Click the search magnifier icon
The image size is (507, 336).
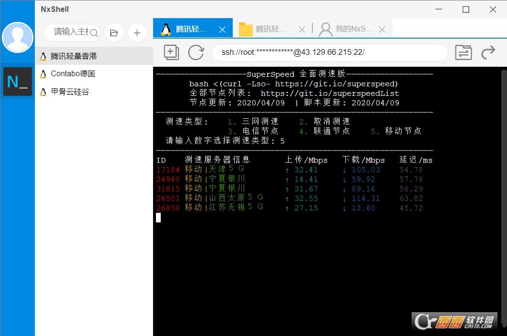[x=94, y=32]
